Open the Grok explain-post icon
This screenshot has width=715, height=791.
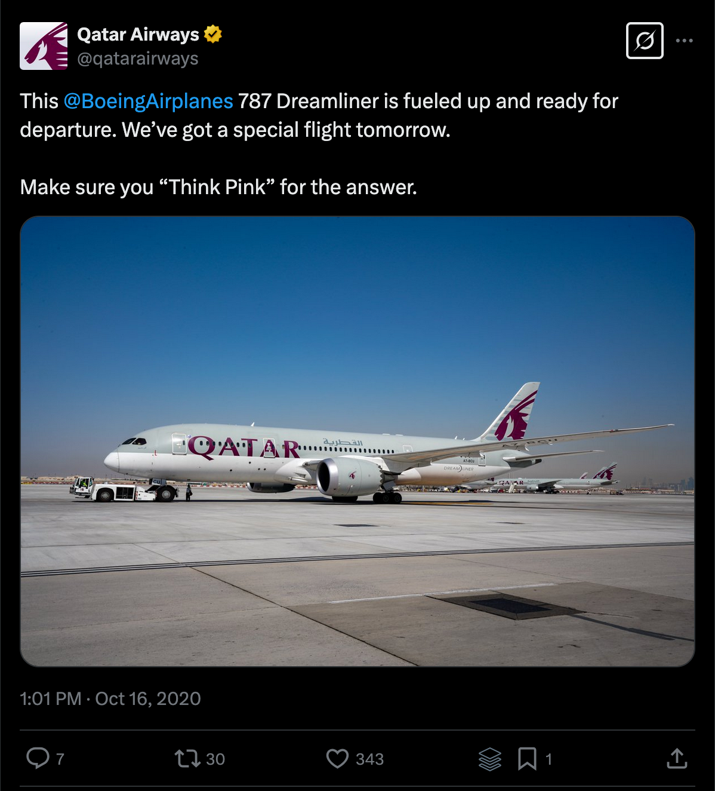(645, 41)
